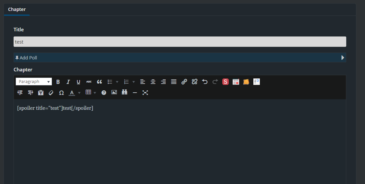Screen dimensions: 365x184
Task: Click into the Title input field
Action: pos(180,42)
